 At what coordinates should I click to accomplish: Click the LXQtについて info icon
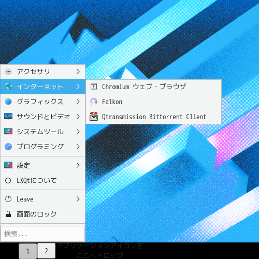coord(8,180)
